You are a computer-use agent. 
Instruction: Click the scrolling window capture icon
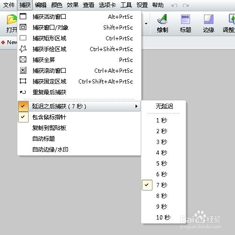pos(23,70)
